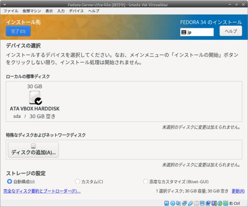This screenshot has height=207, width=248.
Task: Click the hard disk activity status icon
Action: pyautogui.click(x=166, y=203)
